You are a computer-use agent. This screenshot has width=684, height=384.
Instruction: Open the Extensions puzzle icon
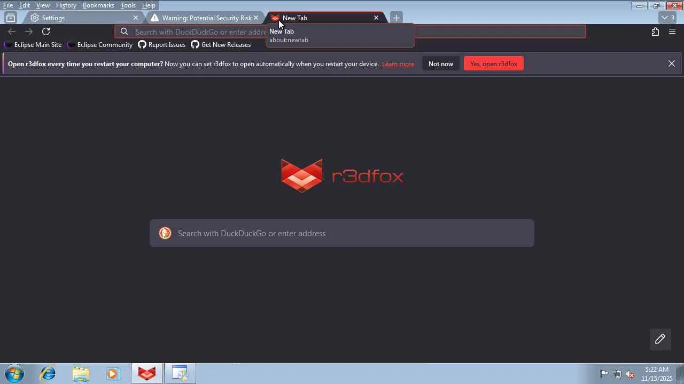click(x=655, y=31)
